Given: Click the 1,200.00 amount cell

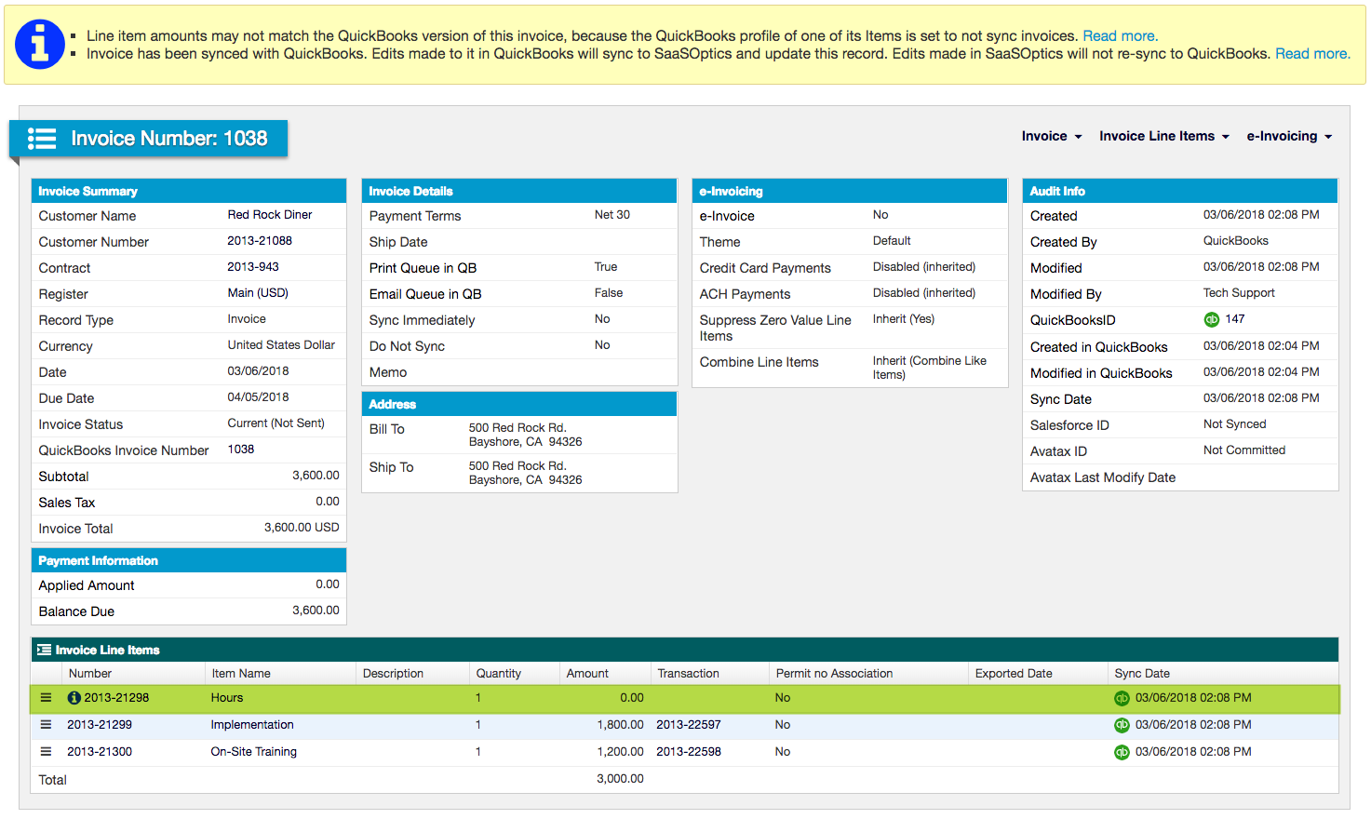Looking at the screenshot, I should [x=620, y=751].
